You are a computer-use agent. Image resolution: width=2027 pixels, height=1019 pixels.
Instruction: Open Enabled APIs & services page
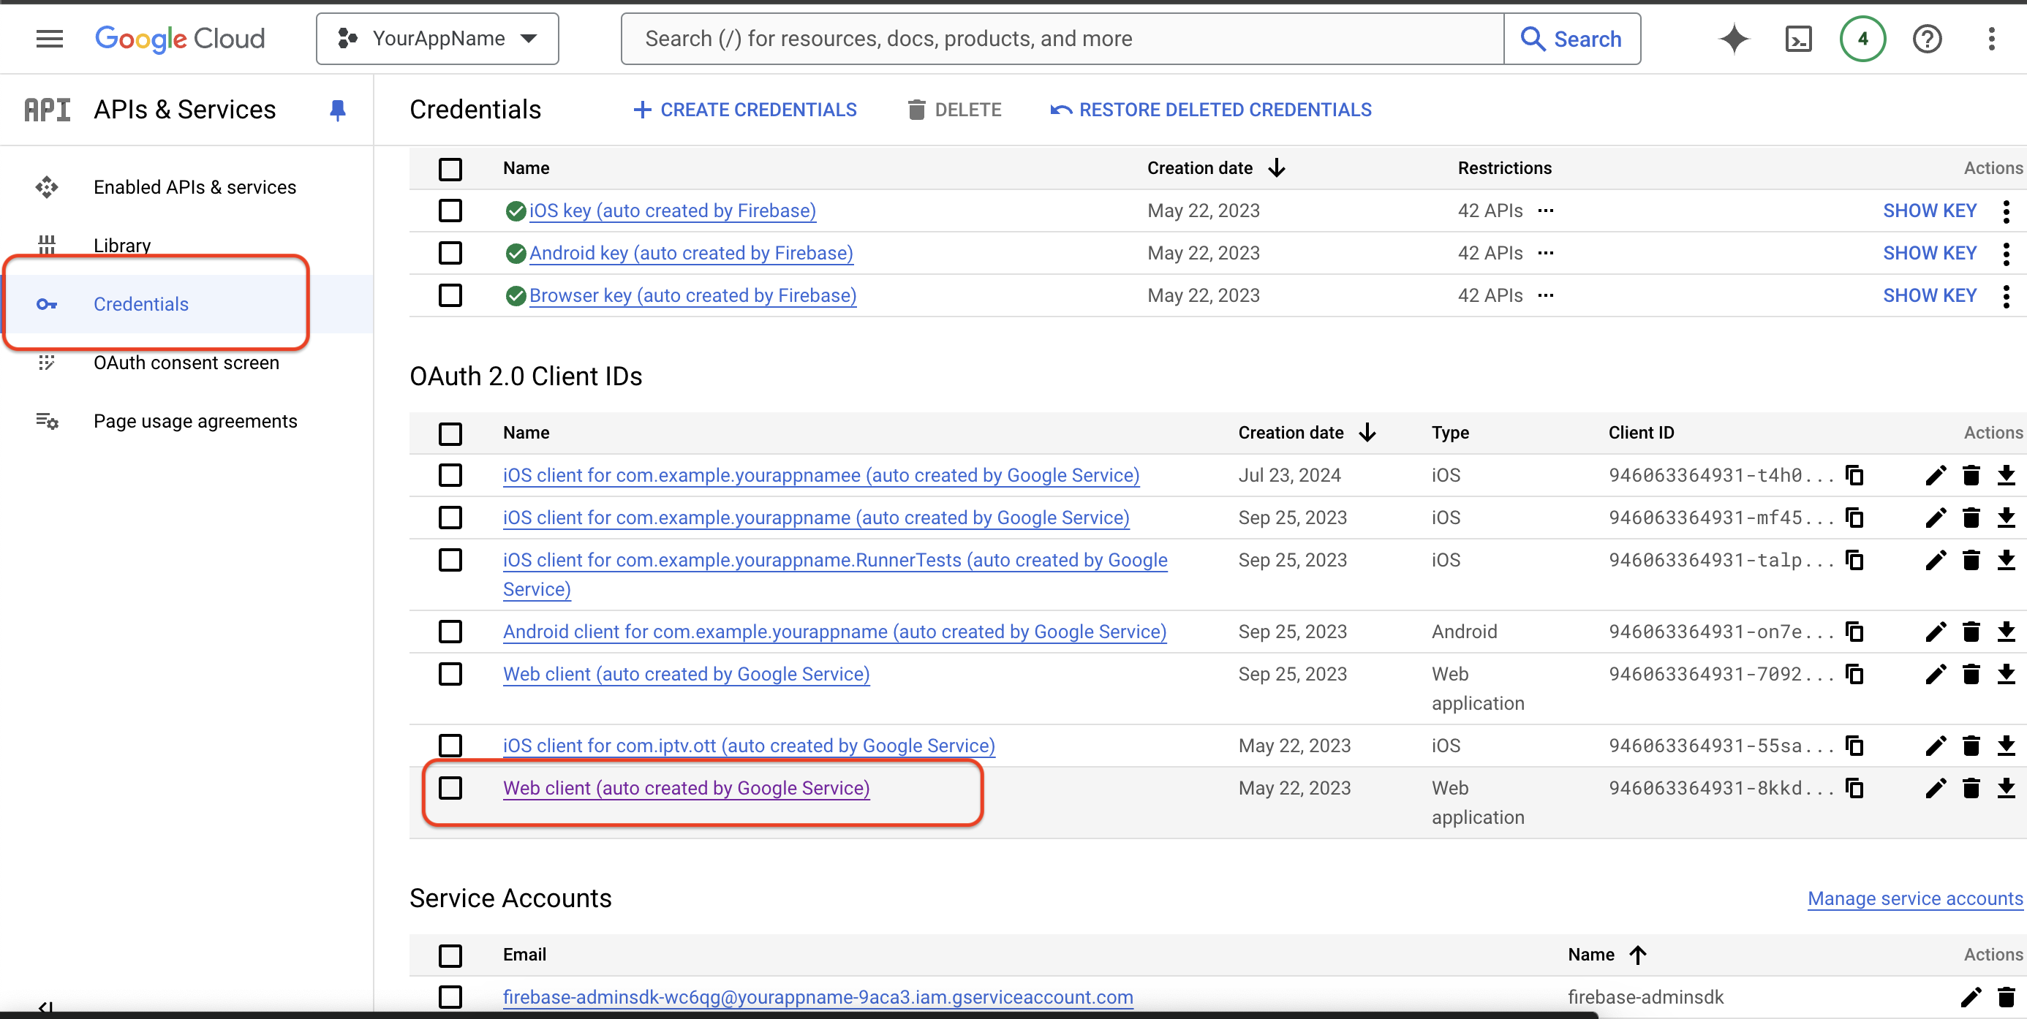click(x=195, y=187)
